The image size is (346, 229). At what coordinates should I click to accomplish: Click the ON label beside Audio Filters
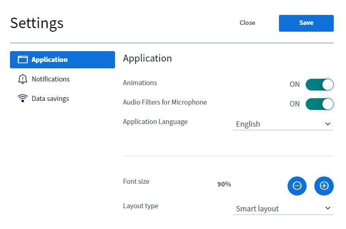point(294,104)
